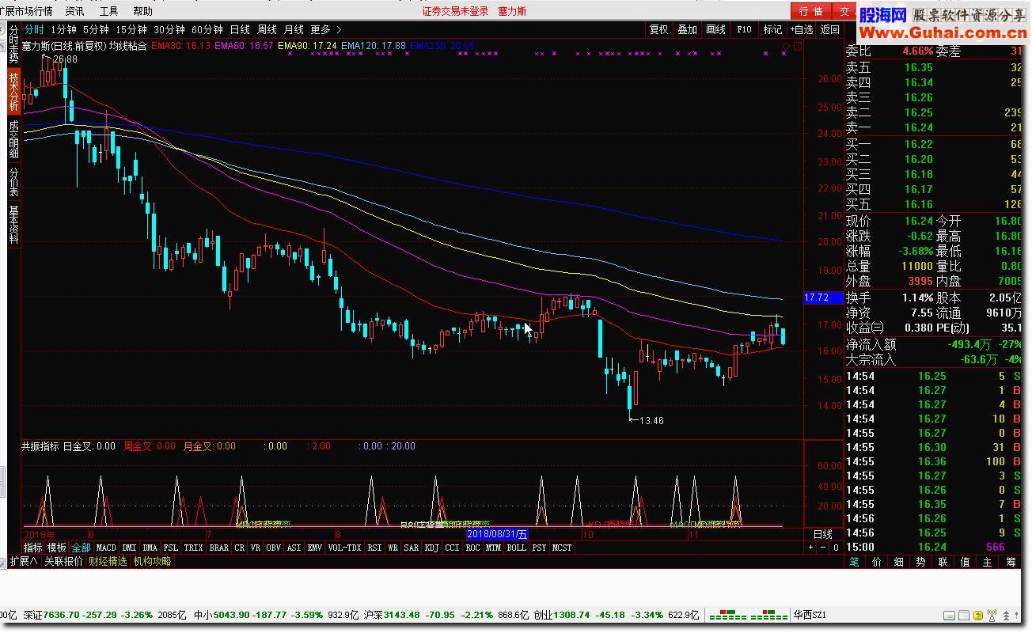Select the 5分钟 period
The height and width of the screenshot is (633, 1032).
coord(96,29)
